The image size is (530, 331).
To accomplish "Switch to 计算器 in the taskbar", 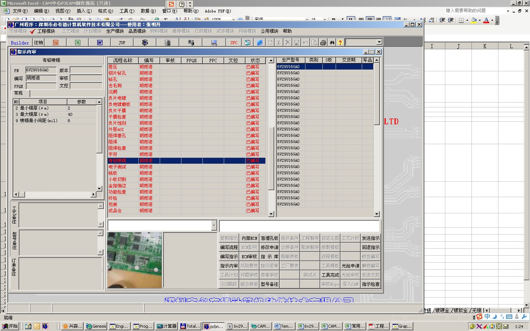I will pos(167,326).
